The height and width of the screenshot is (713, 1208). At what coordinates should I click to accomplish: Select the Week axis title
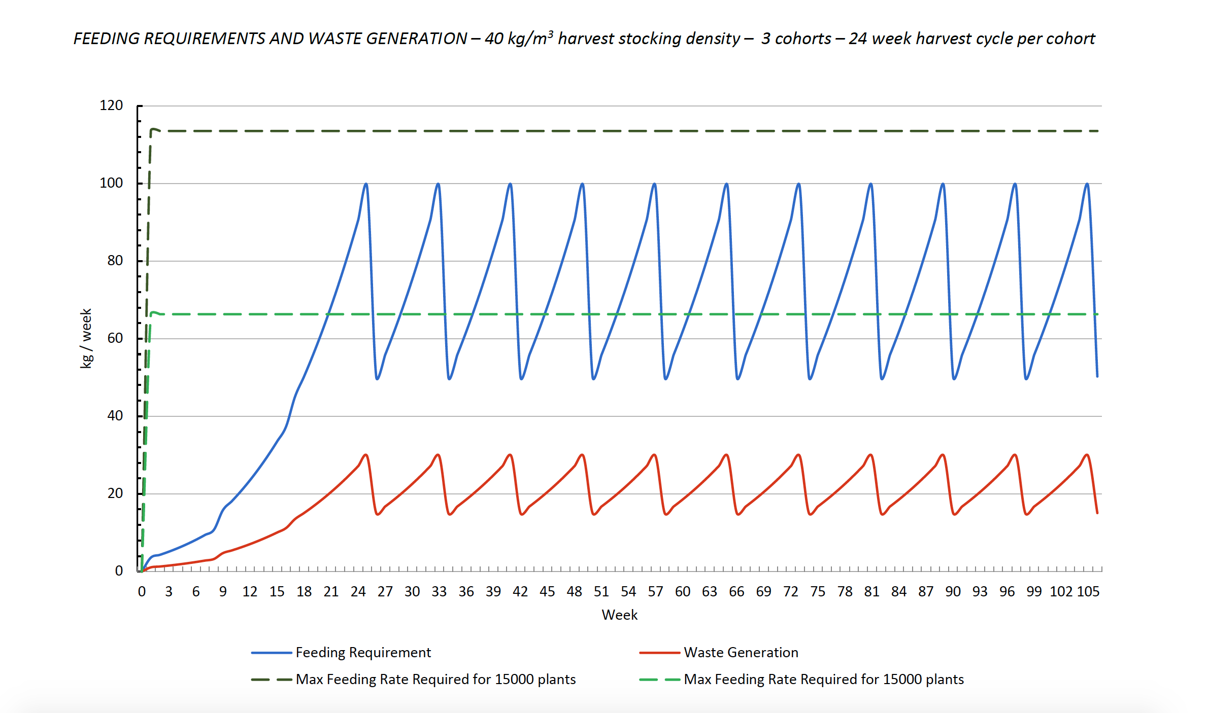click(619, 615)
